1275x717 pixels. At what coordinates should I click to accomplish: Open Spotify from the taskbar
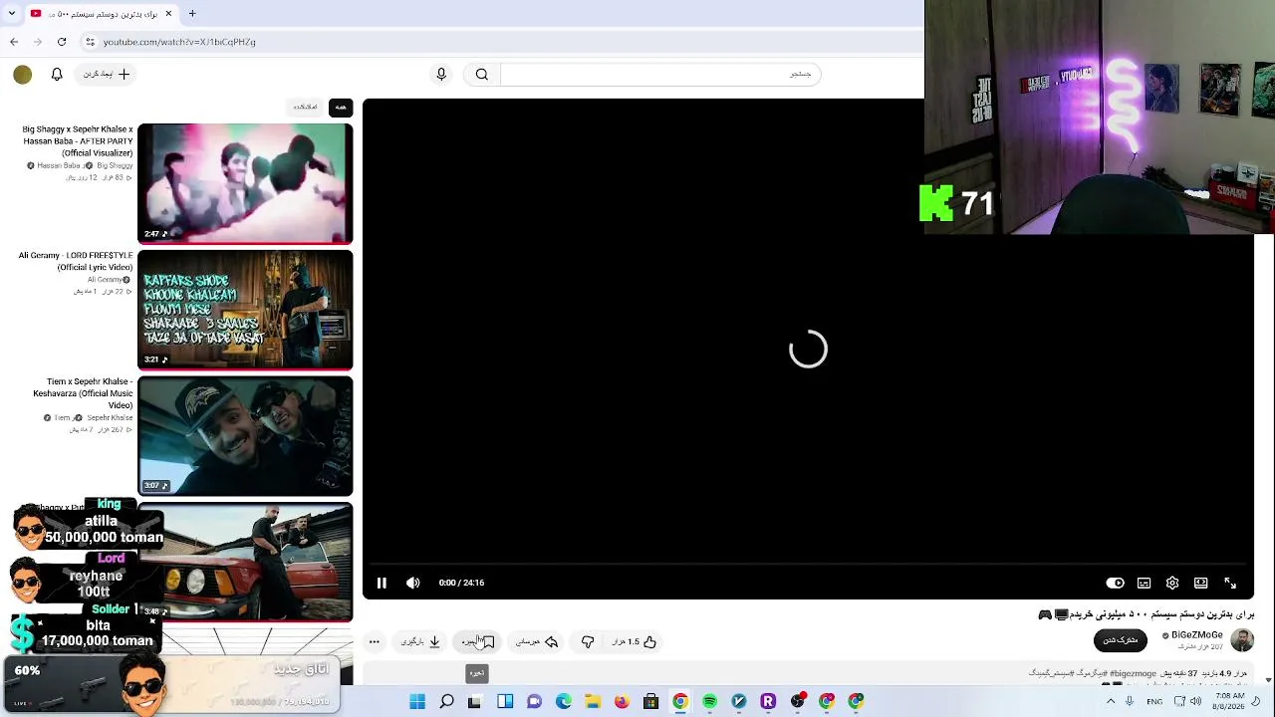(709, 702)
